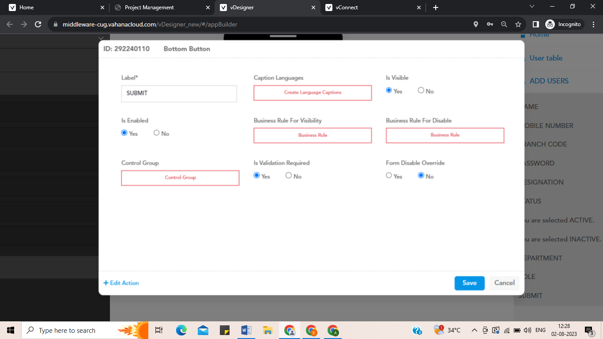
Task: Open the tab search dropdown chevron
Action: 532,7
